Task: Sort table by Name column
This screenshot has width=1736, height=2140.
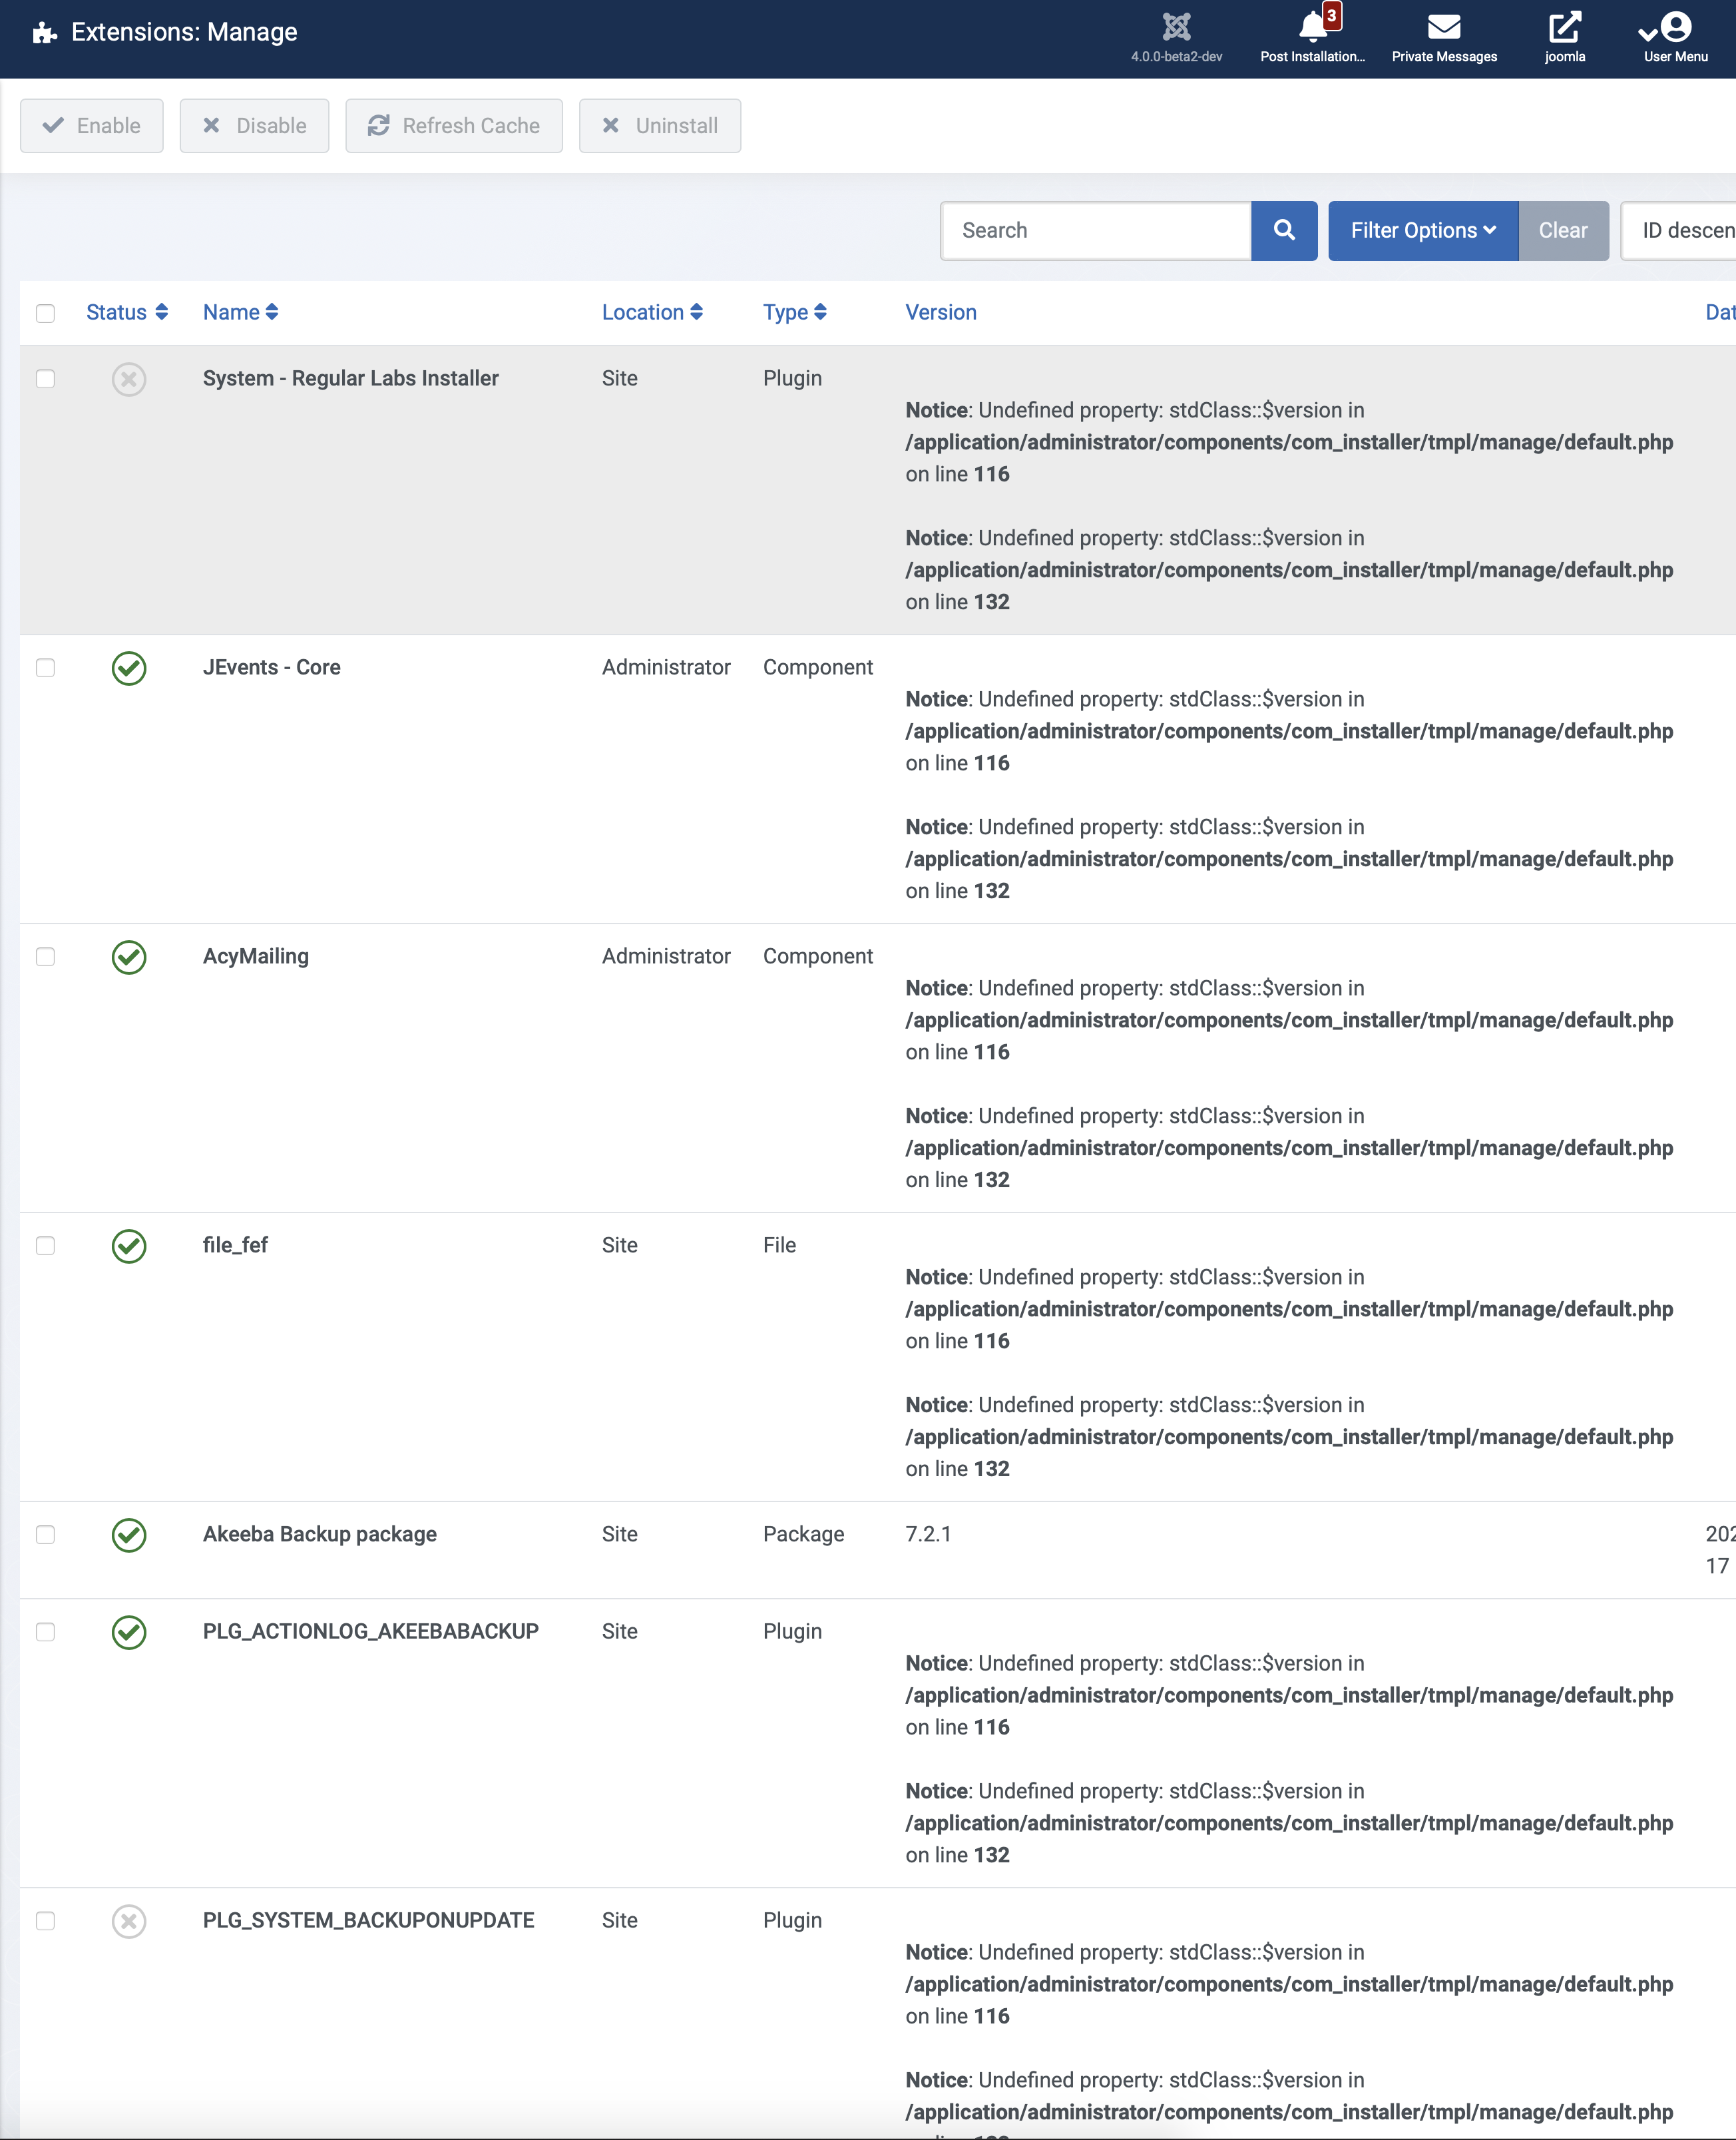Action: tap(240, 312)
